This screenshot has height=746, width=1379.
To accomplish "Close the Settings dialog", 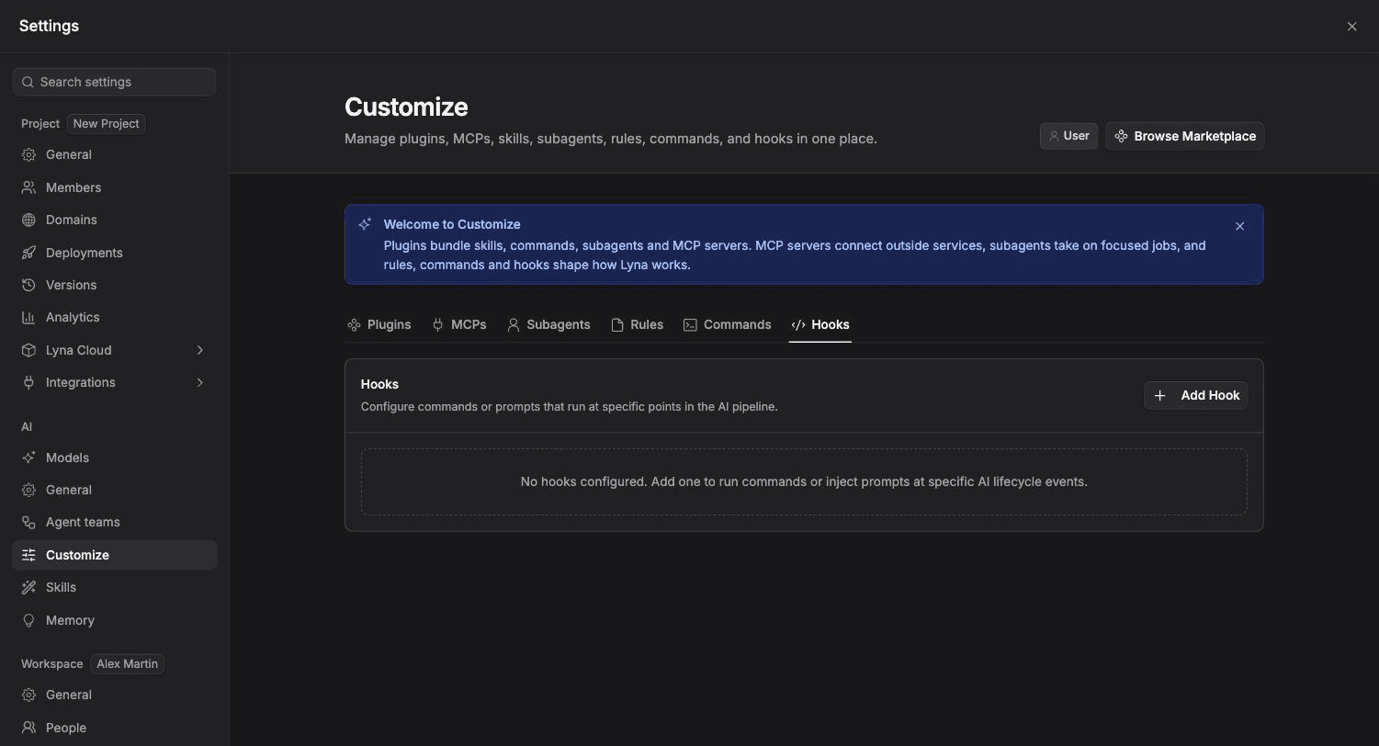I will [x=1351, y=27].
